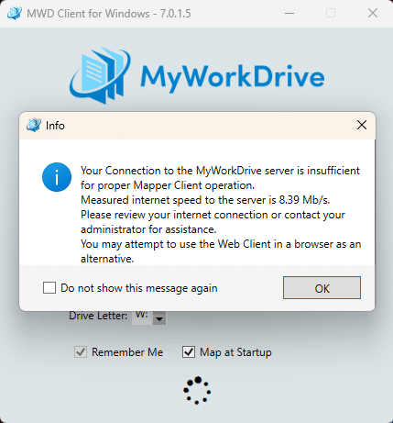Click the MyWorkDrive wordmark text

click(233, 77)
